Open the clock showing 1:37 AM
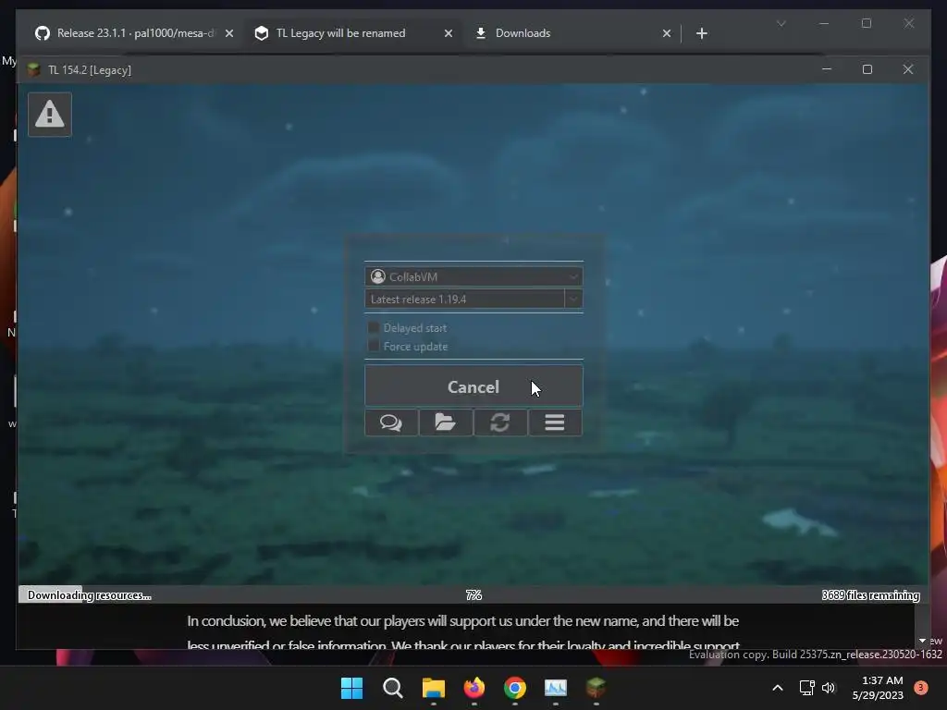947x710 pixels. coord(878,688)
